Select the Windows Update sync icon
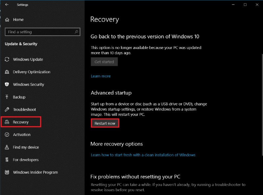This screenshot has width=263, height=195. coord(7,59)
